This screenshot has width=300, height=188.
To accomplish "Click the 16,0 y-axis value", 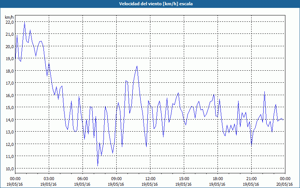I will (x=10, y=96).
